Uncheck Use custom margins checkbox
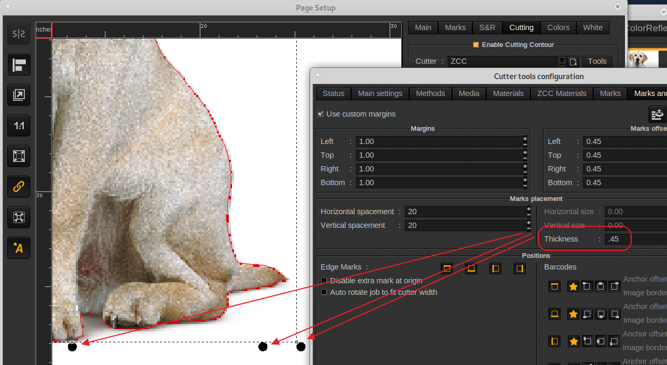The image size is (667, 365). [321, 114]
